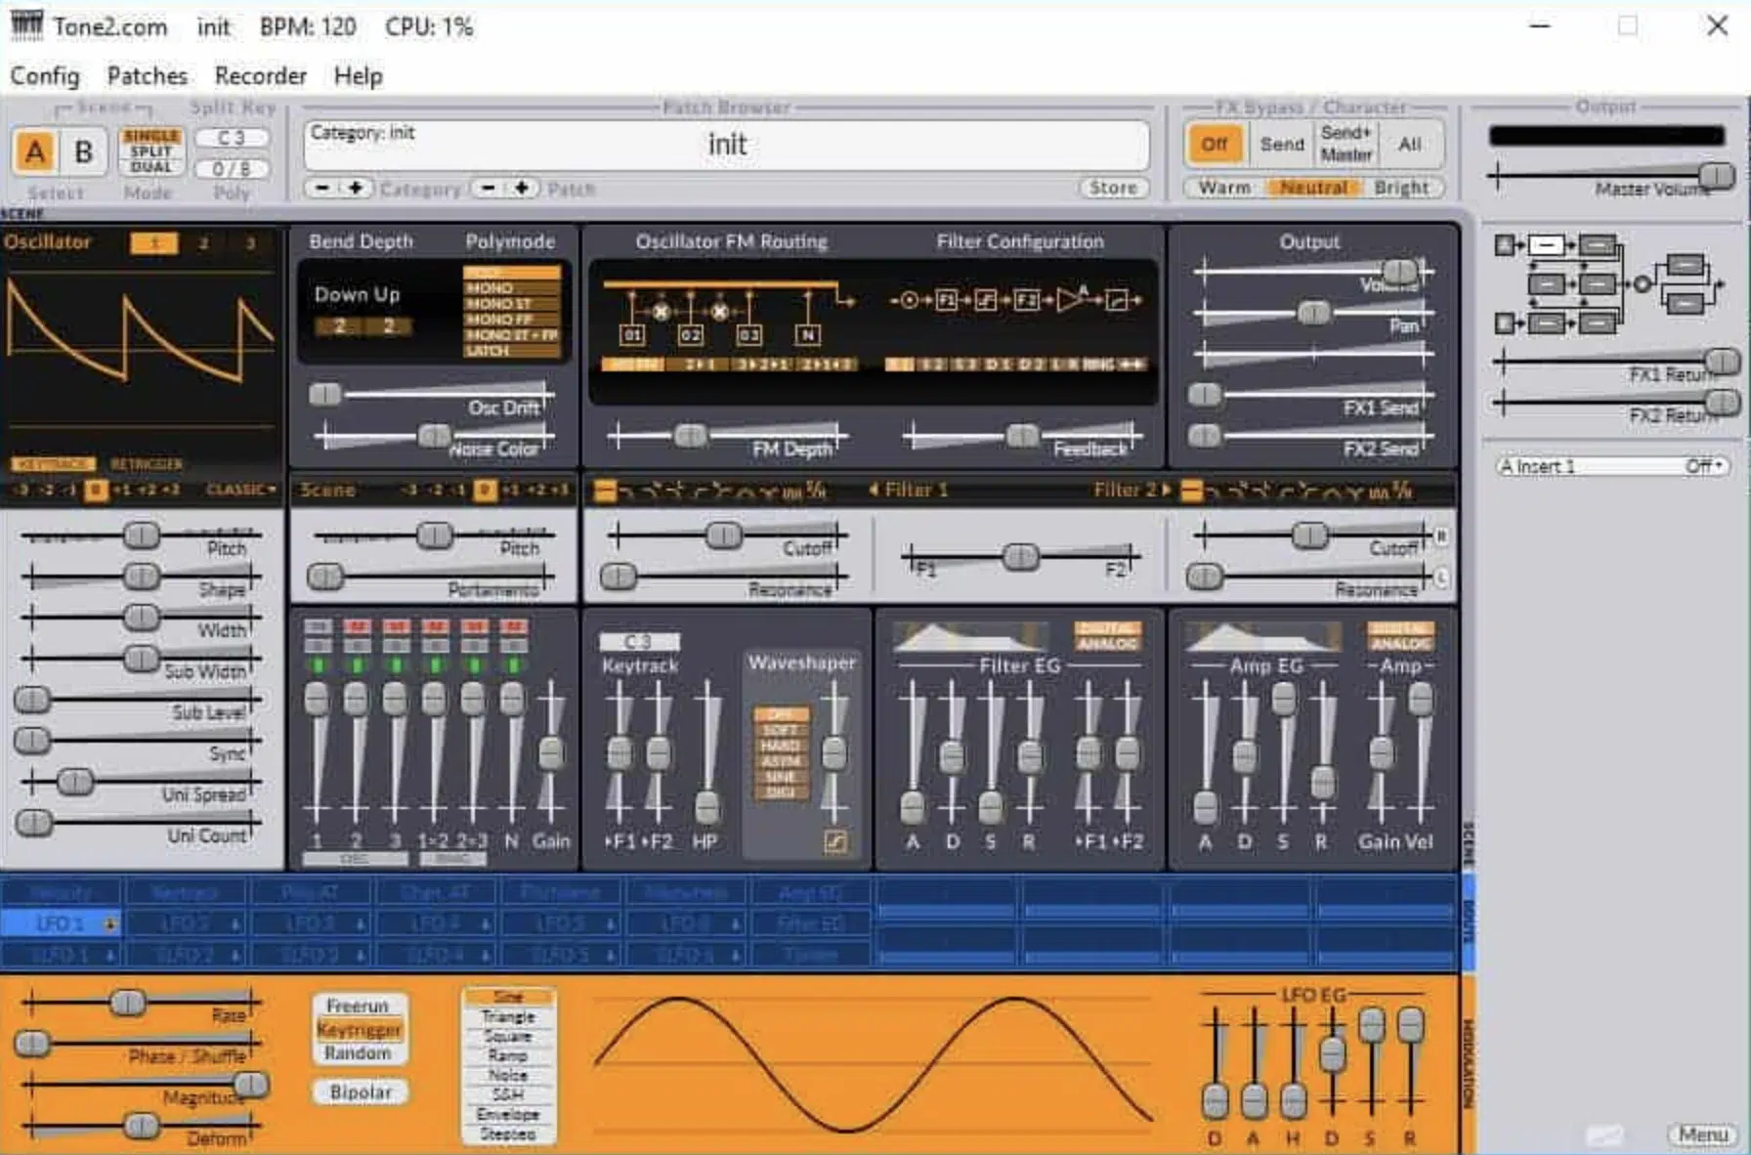Select FX Bypass All

pyautogui.click(x=1410, y=144)
